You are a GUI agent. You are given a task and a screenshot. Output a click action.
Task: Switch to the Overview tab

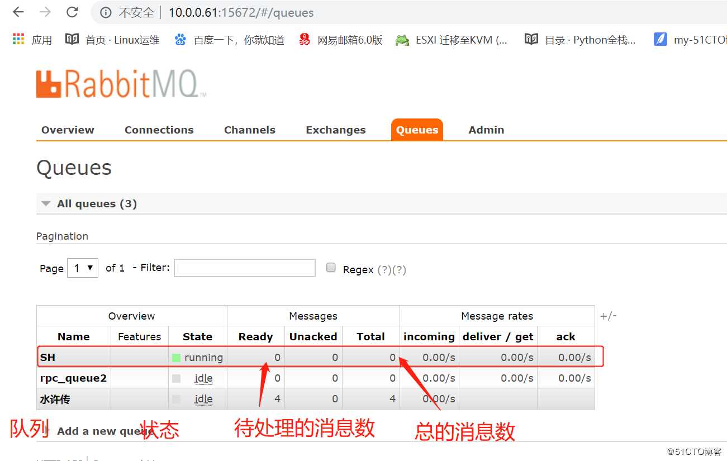(68, 130)
